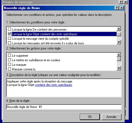Check 'Lorsque la ligne De contient des personnes'

tap(10, 29)
